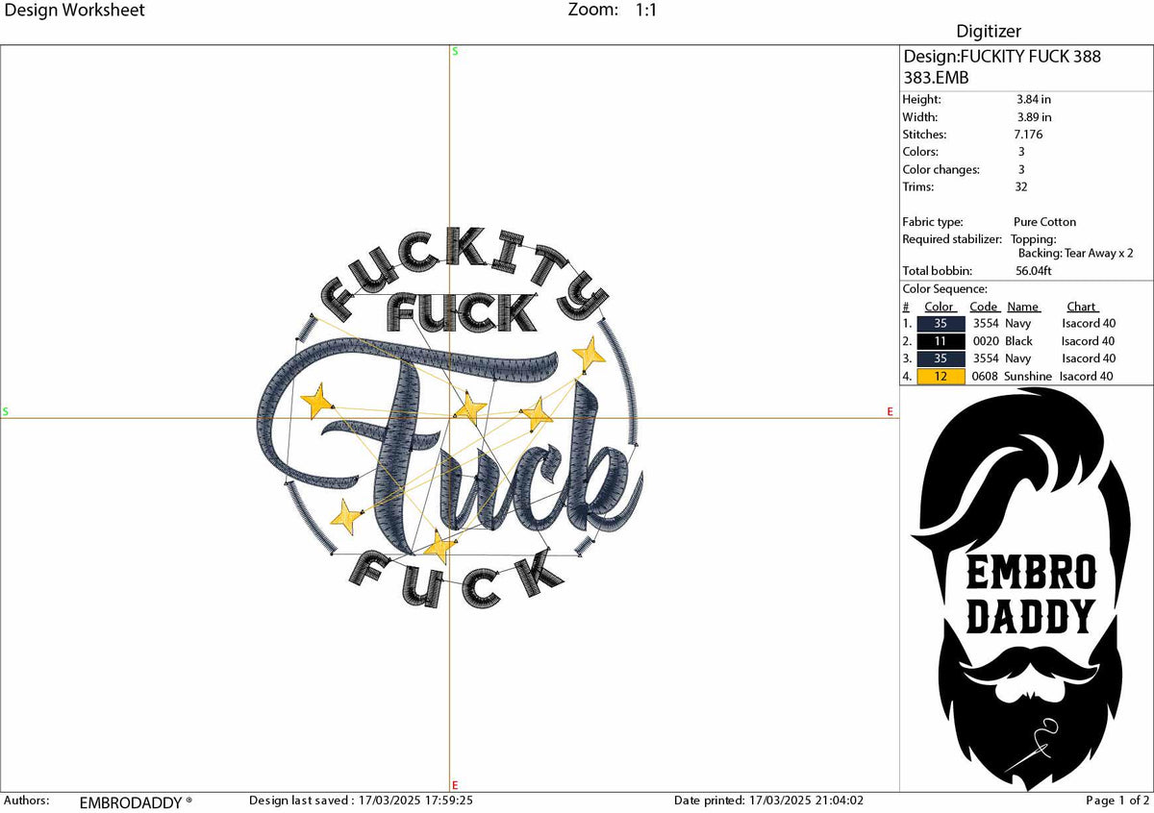Screen dimensions: 1154x813
Task: Click the 'Zoom: 1:1' label
Action: click(x=613, y=10)
